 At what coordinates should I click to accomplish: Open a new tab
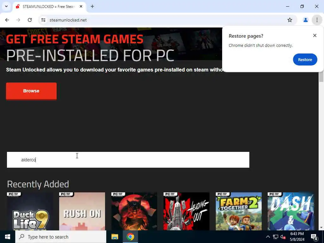coord(92,6)
